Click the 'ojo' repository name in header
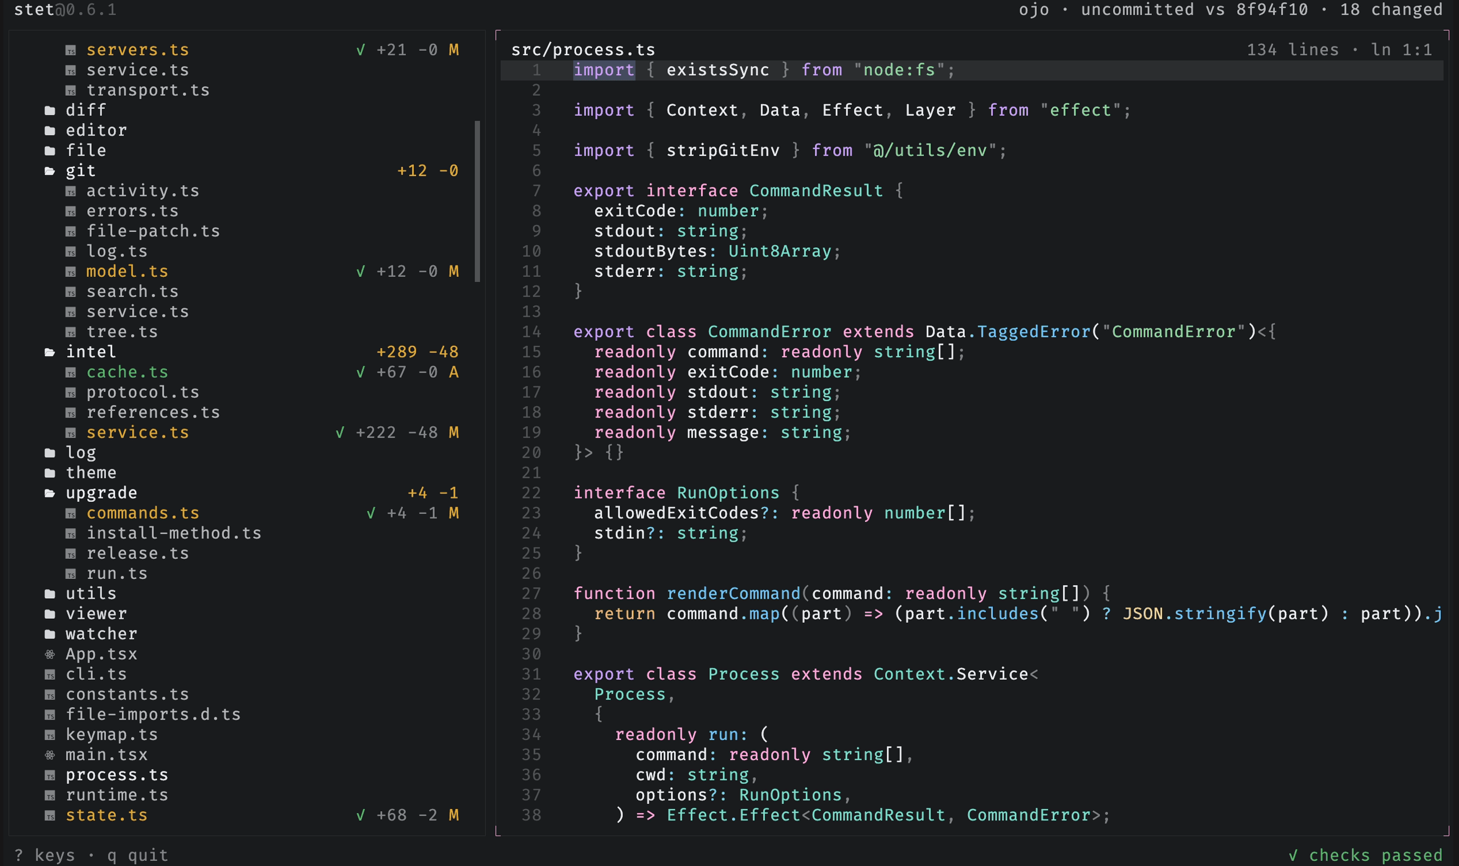This screenshot has height=866, width=1459. click(x=1034, y=9)
